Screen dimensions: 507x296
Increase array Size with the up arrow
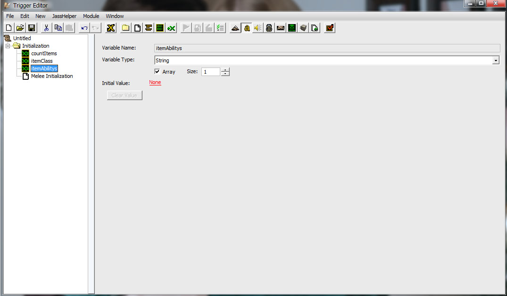pos(225,70)
